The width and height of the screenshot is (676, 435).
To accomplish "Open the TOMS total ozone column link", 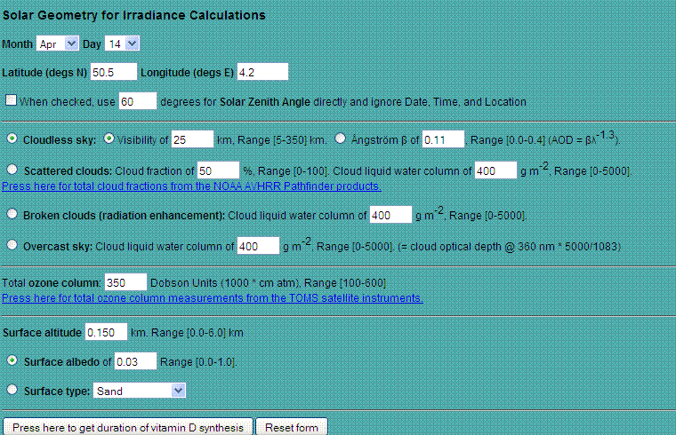I will 213,297.
